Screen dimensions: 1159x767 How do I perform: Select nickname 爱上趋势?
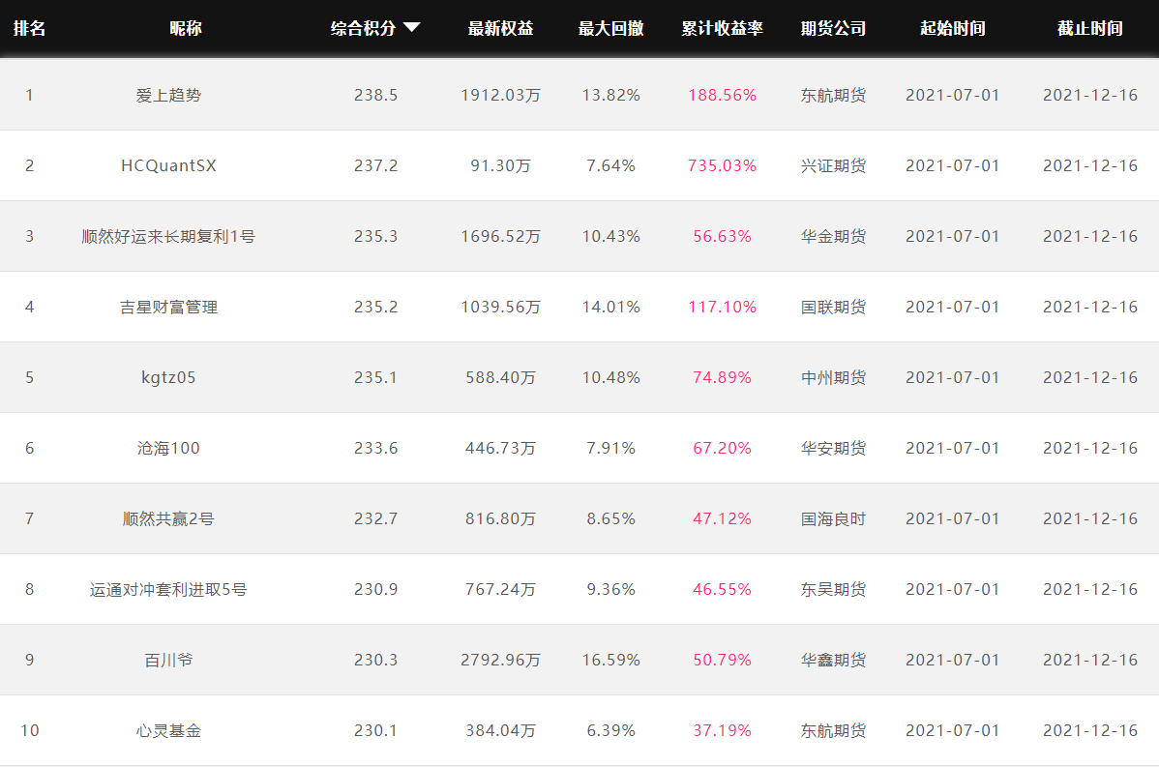(168, 96)
